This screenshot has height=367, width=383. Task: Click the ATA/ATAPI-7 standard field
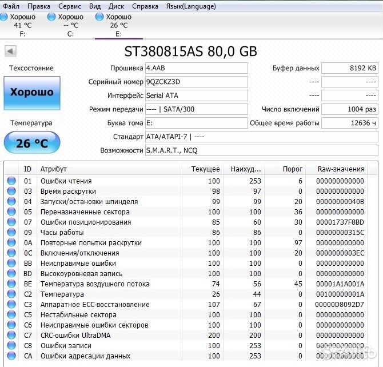point(262,137)
